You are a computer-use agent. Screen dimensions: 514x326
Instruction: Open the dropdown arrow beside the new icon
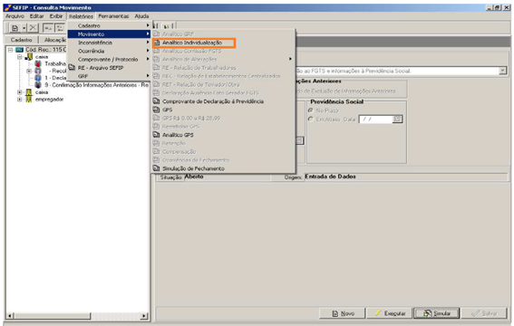click(x=24, y=28)
